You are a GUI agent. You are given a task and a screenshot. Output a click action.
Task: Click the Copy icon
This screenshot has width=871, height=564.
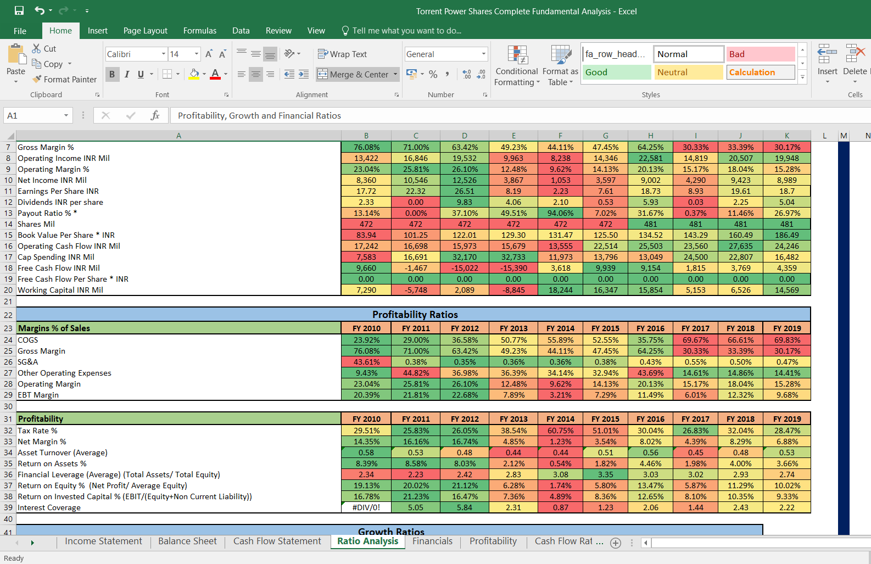[37, 64]
